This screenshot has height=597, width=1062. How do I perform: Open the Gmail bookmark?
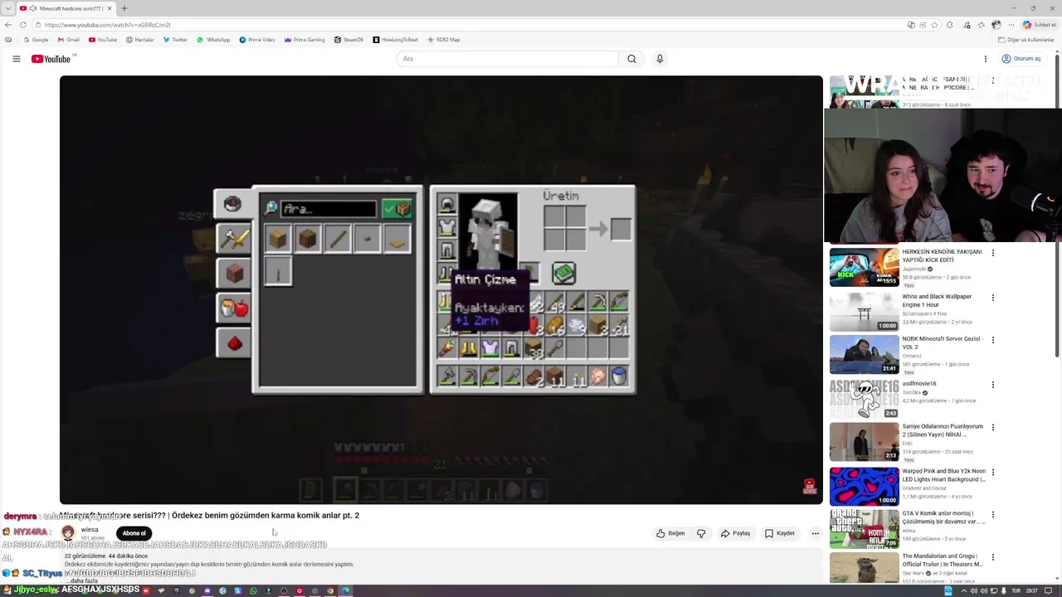tap(69, 40)
